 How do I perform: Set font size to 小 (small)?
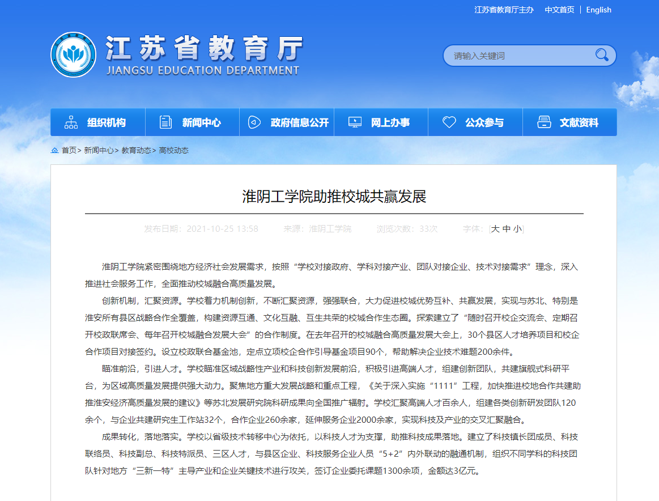517,229
